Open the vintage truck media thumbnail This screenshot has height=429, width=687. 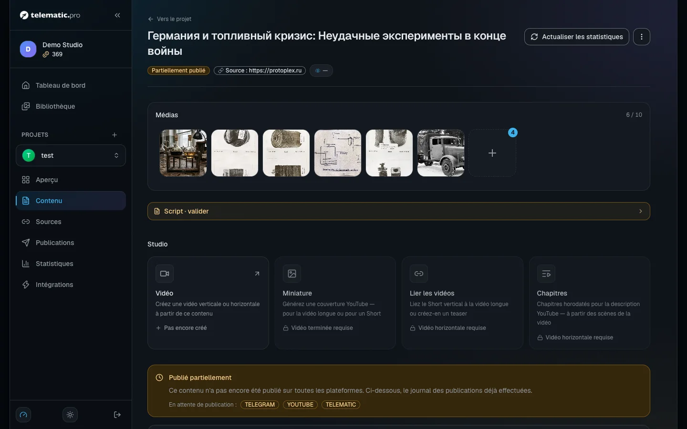(441, 153)
